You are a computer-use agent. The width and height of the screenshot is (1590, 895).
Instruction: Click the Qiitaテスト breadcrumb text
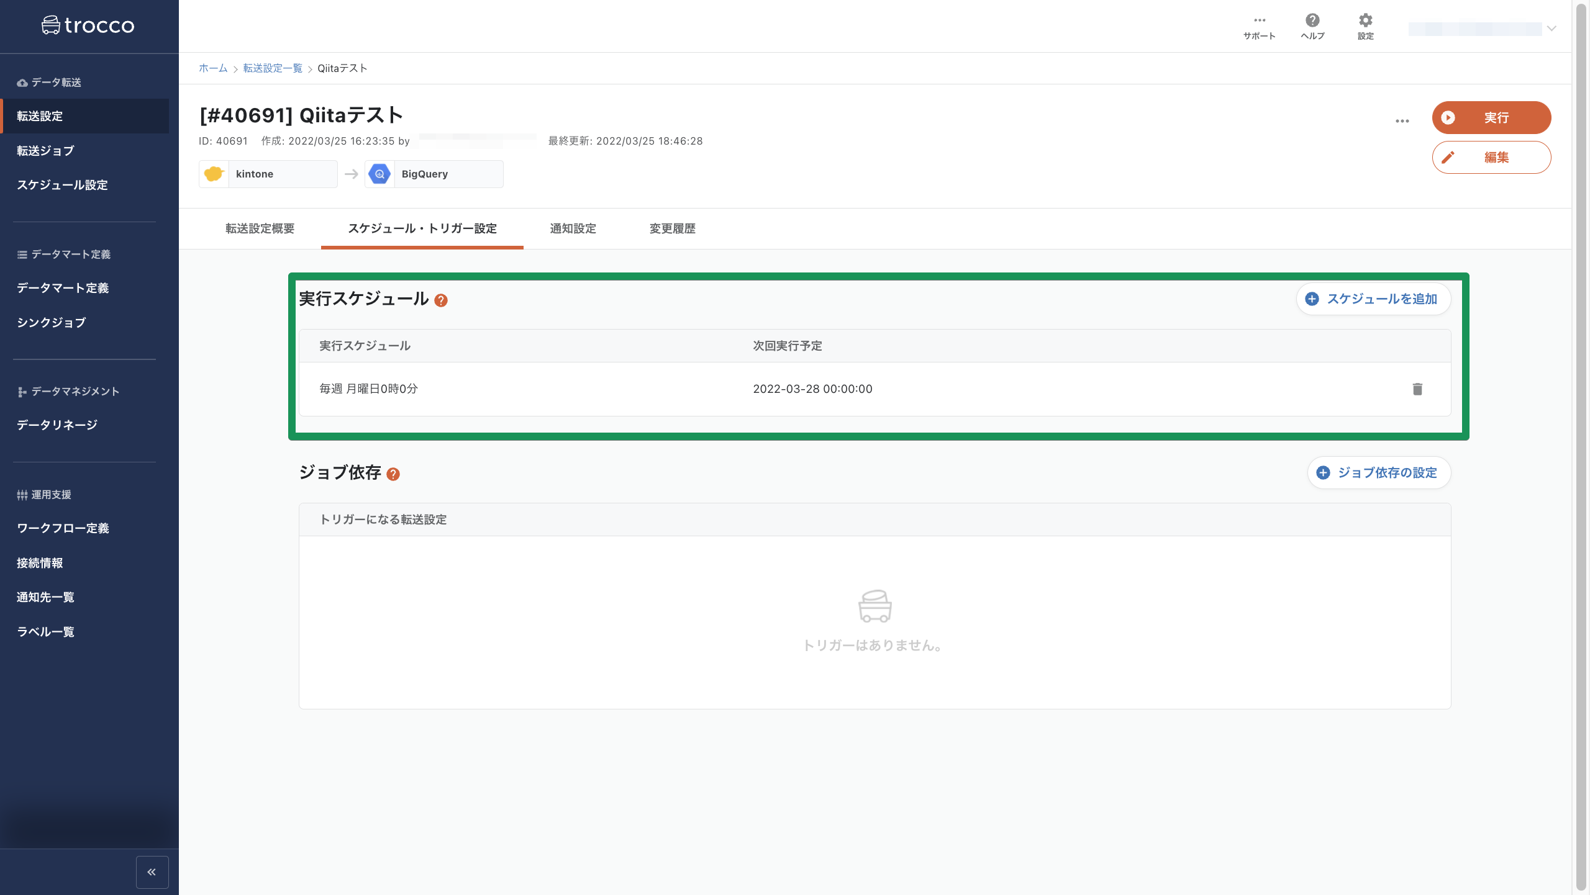tap(342, 68)
